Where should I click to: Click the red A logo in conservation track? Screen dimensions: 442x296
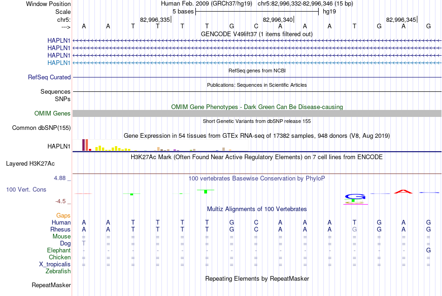pyautogui.click(x=403, y=192)
